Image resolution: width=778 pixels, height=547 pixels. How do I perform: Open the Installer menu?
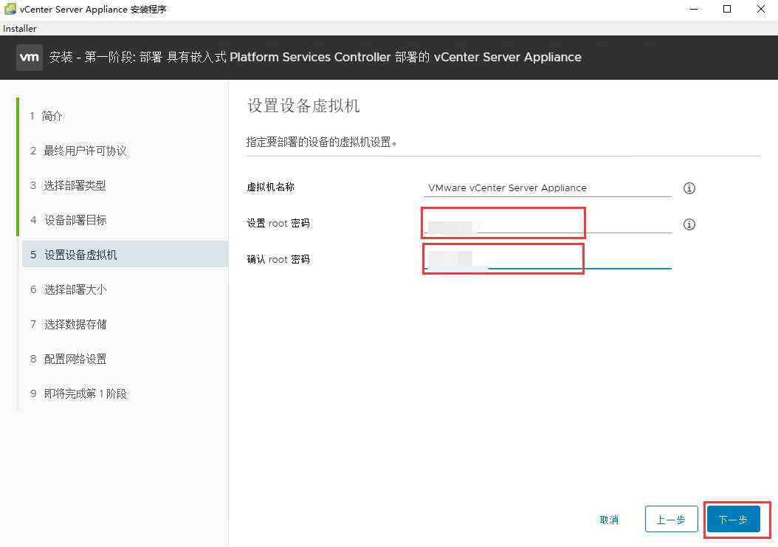(20, 28)
